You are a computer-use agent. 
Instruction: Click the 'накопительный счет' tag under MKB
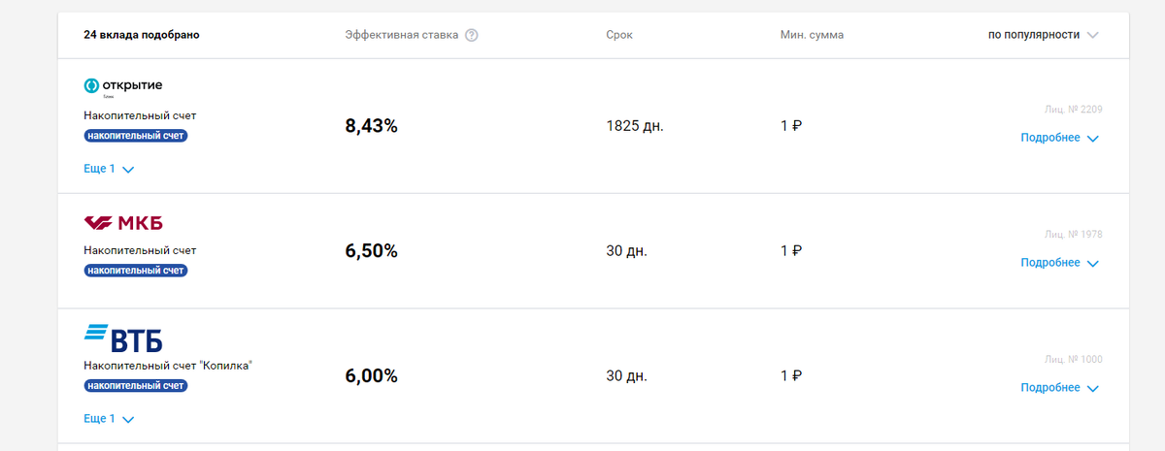[x=135, y=271]
